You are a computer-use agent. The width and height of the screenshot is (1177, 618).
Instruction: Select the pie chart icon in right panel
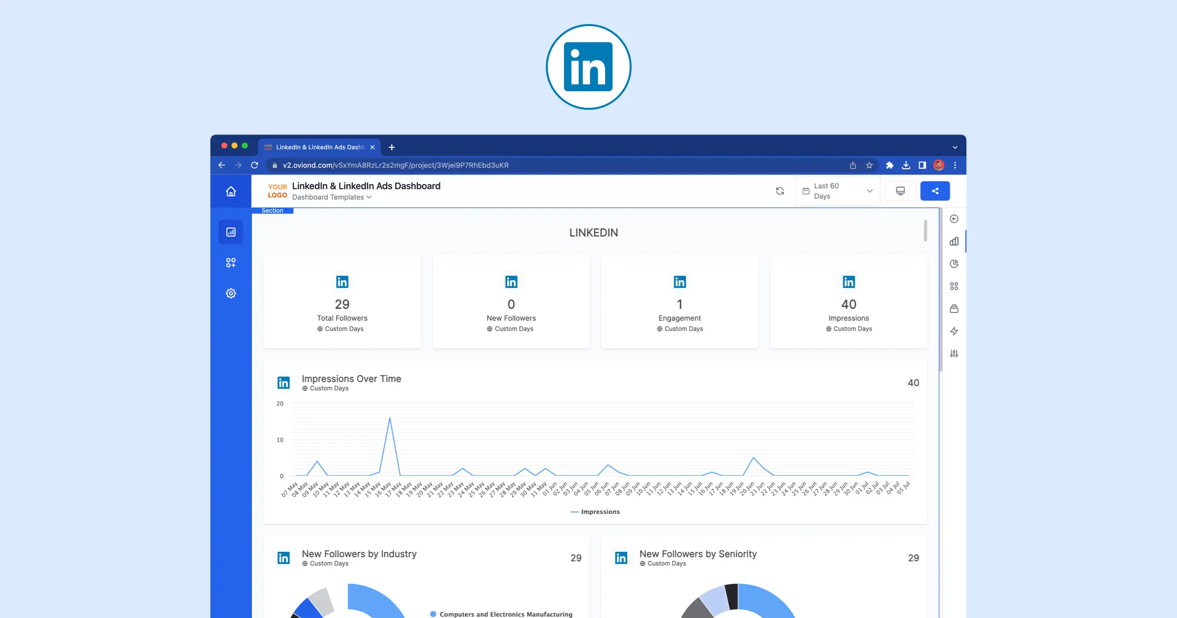click(x=954, y=264)
